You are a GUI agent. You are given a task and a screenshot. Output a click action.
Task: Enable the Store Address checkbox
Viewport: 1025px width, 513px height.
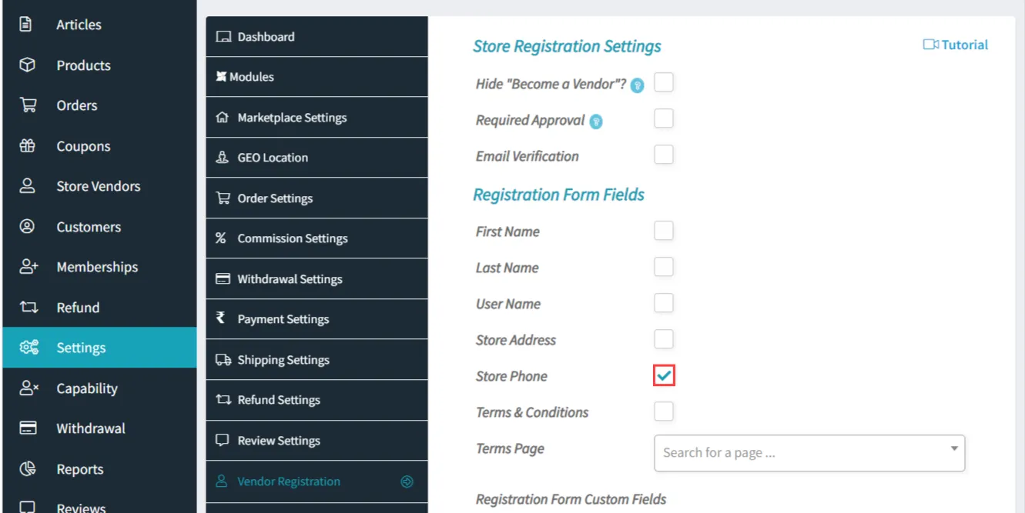[x=663, y=338]
